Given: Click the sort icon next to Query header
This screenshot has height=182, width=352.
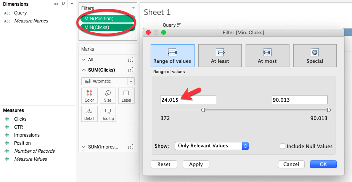Looking at the screenshot, I should click(179, 25).
